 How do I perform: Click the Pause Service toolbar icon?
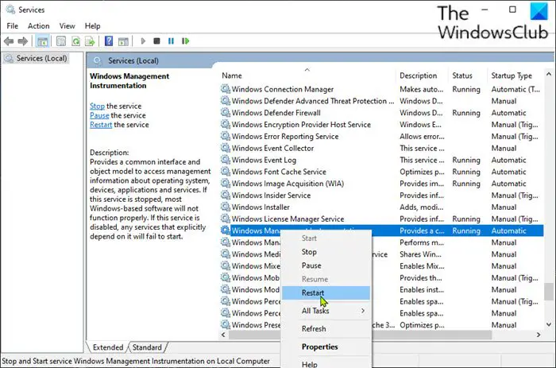coord(171,41)
